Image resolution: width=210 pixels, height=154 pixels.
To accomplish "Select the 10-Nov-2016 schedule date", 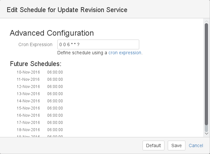I will click(x=28, y=72).
